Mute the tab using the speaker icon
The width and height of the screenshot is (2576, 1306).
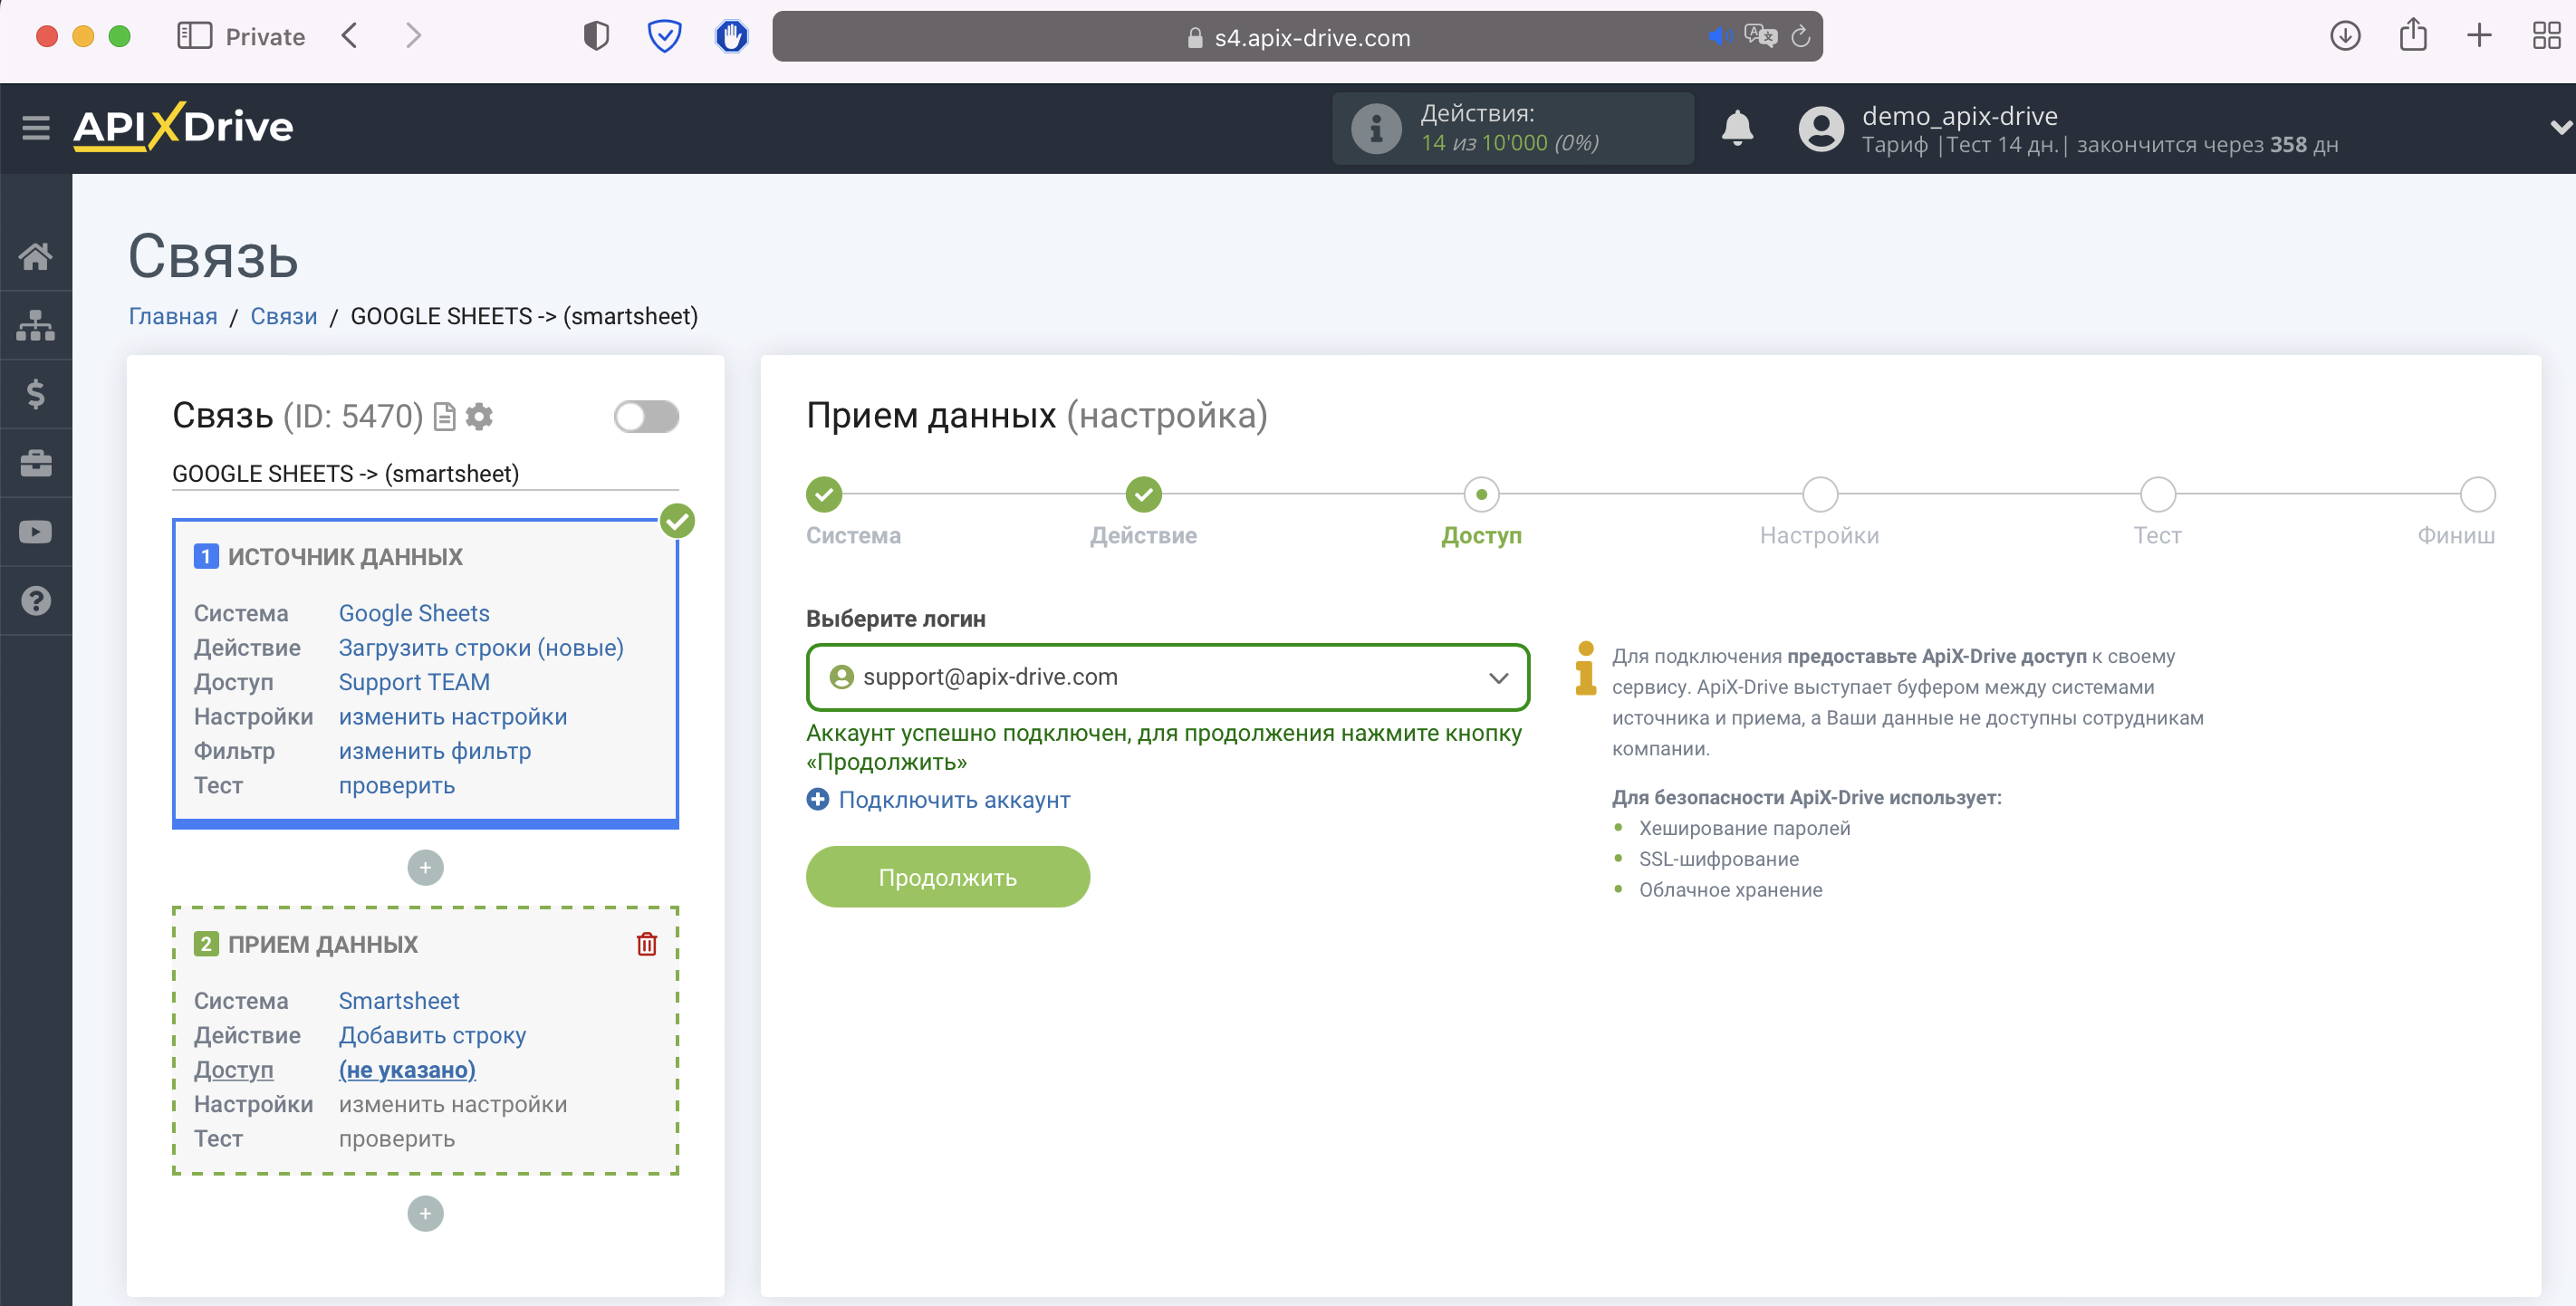[x=1719, y=37]
